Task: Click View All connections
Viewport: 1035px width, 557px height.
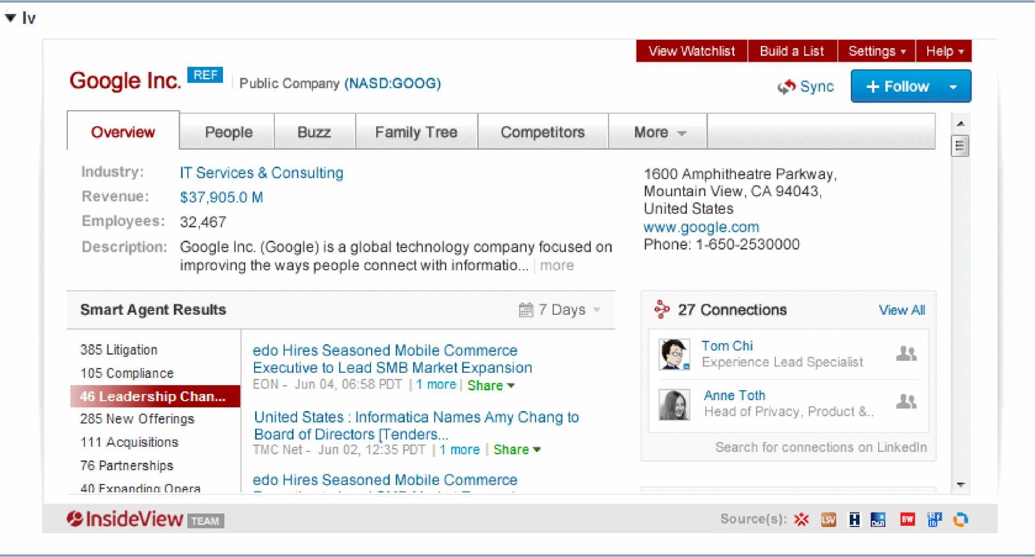Action: (x=902, y=310)
